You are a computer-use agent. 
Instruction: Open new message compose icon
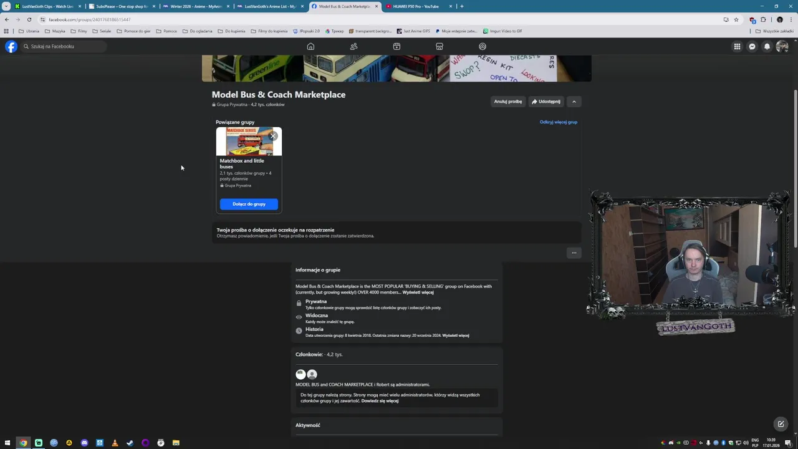coord(781,424)
